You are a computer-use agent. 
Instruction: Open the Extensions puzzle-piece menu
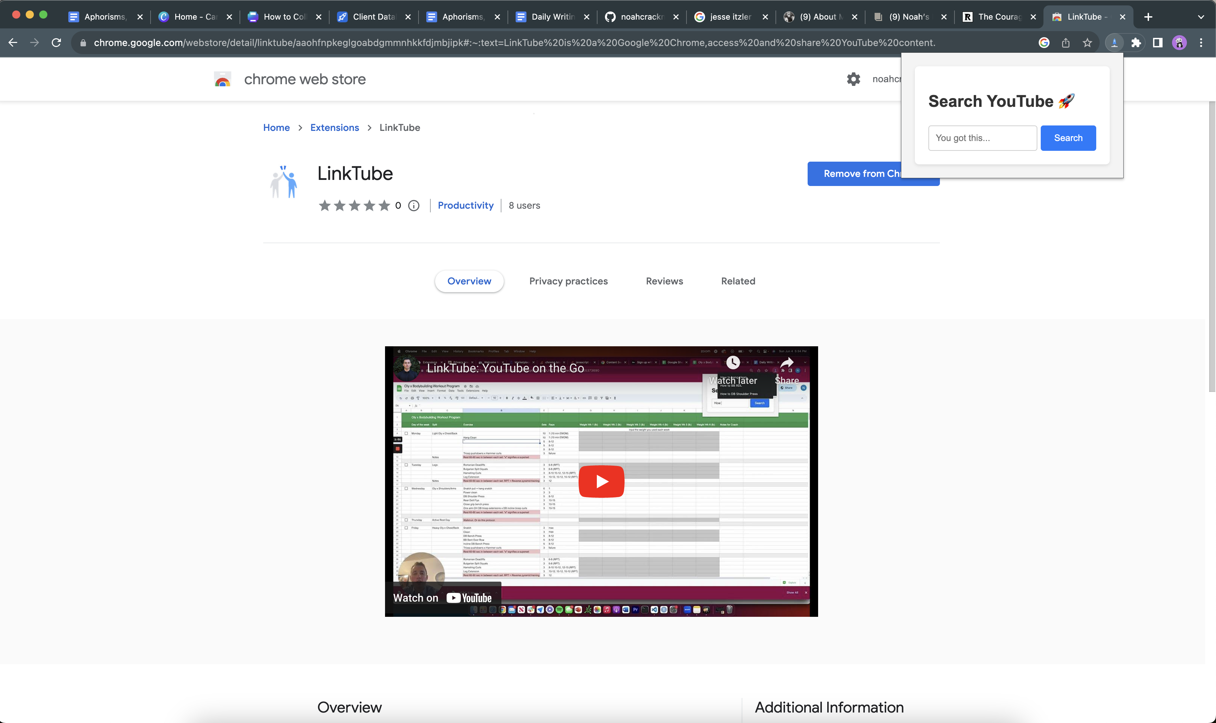click(x=1136, y=43)
